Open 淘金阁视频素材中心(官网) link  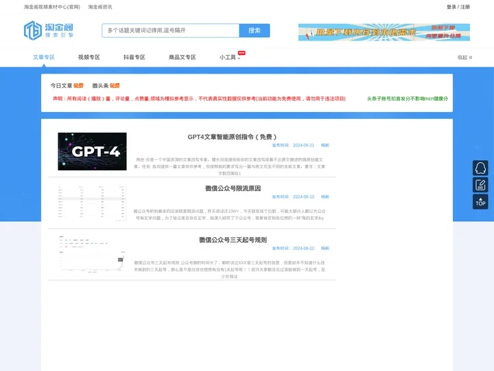point(52,7)
